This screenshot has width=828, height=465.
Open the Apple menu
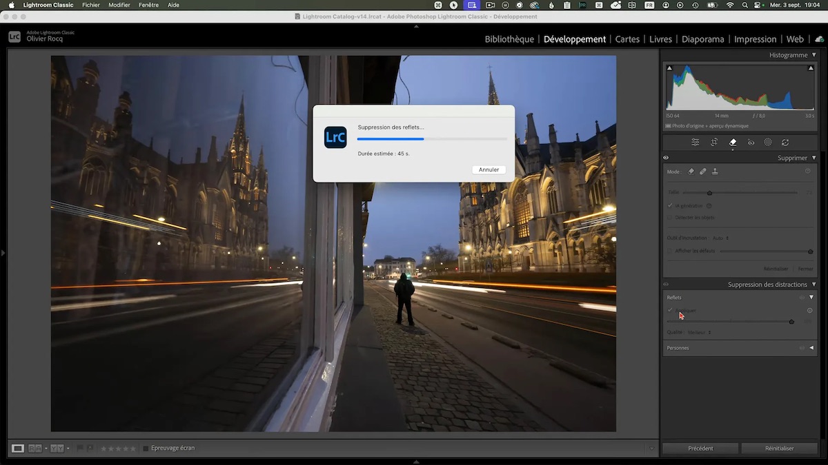pos(11,5)
